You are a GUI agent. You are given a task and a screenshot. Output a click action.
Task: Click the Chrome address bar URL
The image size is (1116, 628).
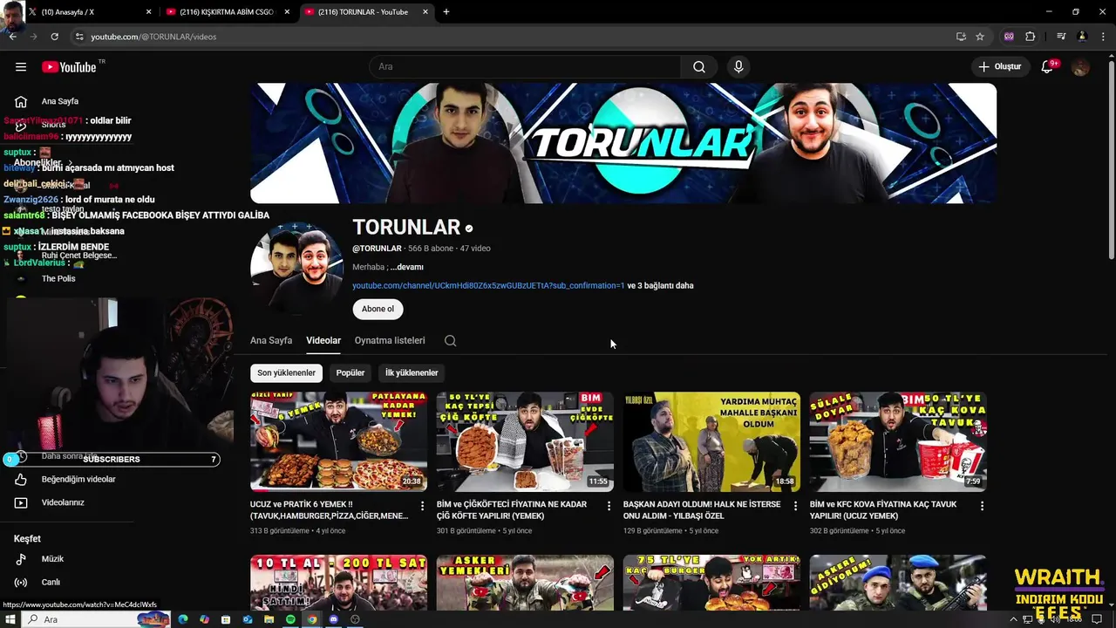(x=153, y=37)
